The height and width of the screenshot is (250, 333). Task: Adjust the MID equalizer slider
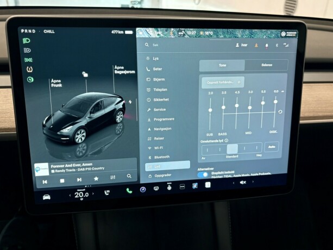[x=250, y=108]
